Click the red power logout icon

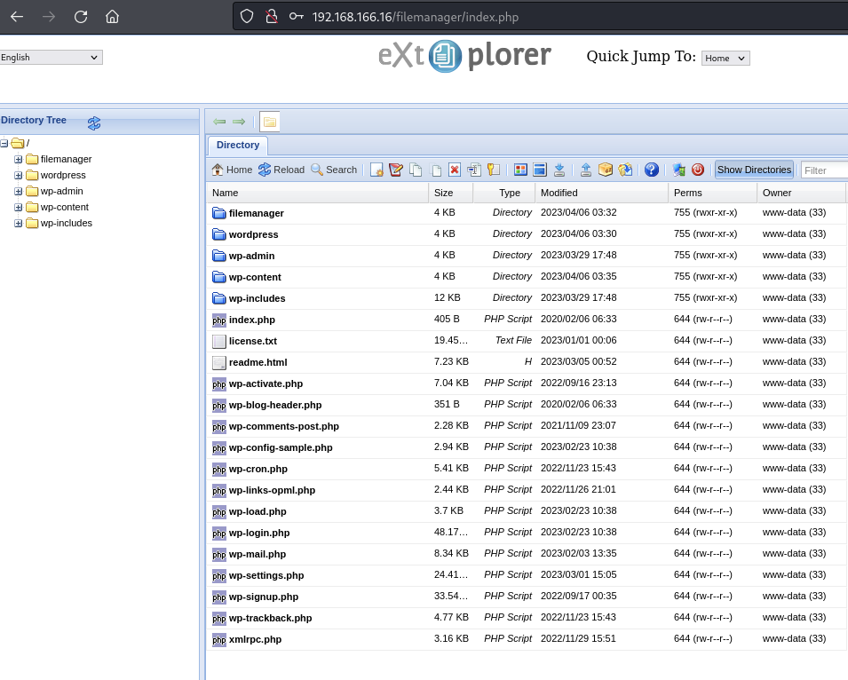698,170
